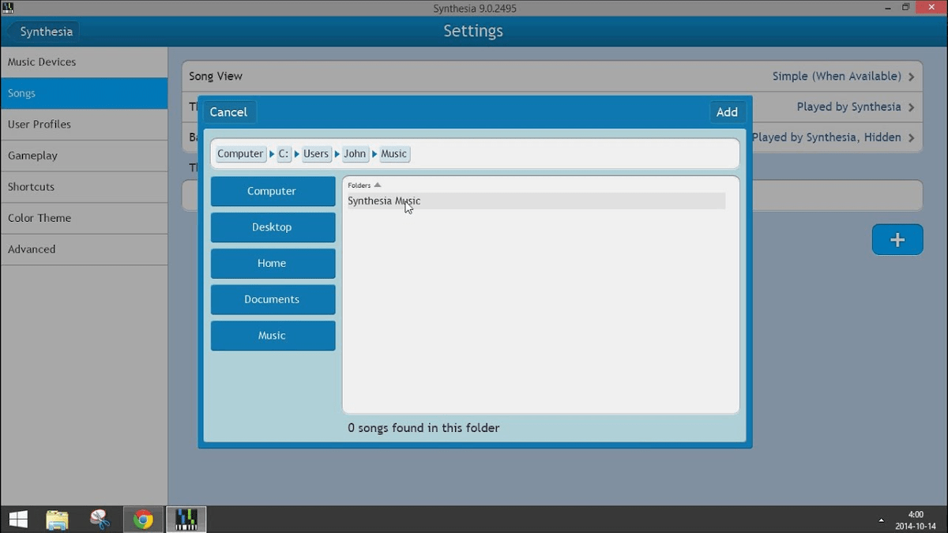Launch Google Chrome from the taskbar

[143, 520]
